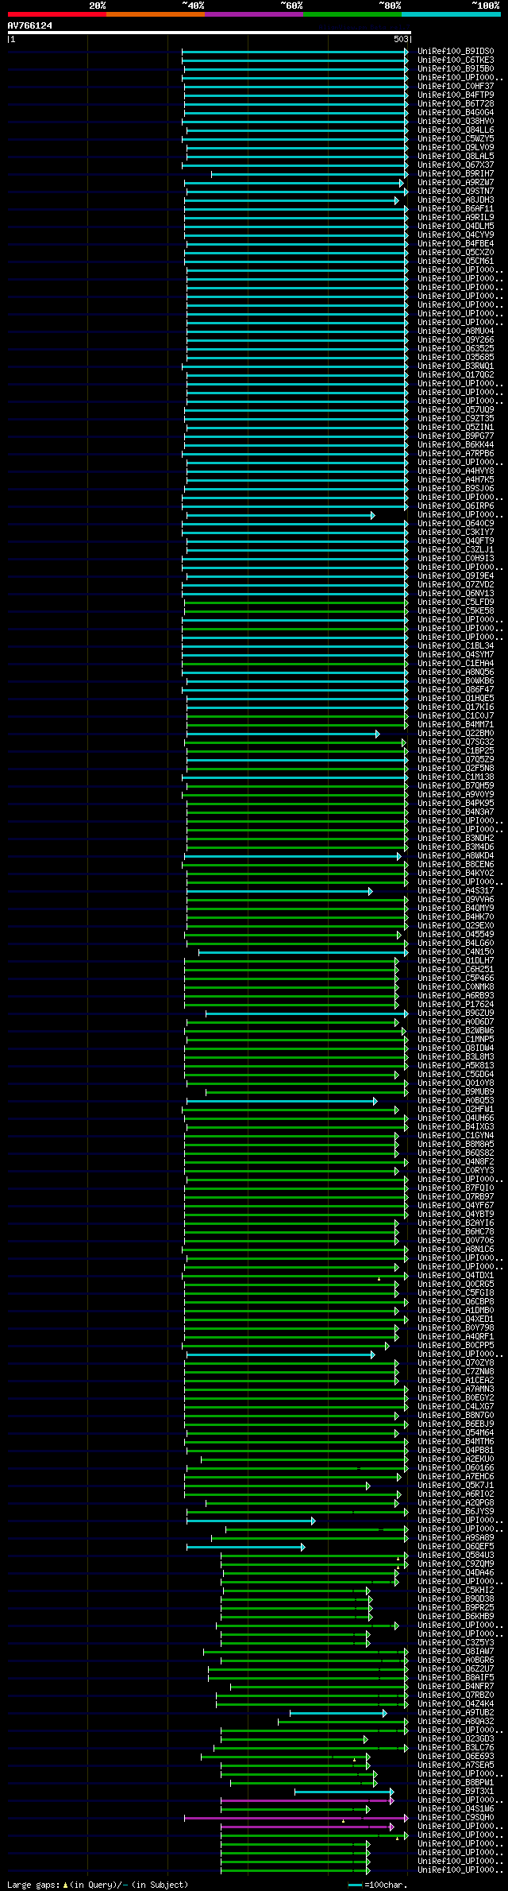This screenshot has height=1891, width=508.
Task: Open hit UniRef100_B9IDS0
Action: pos(456,51)
